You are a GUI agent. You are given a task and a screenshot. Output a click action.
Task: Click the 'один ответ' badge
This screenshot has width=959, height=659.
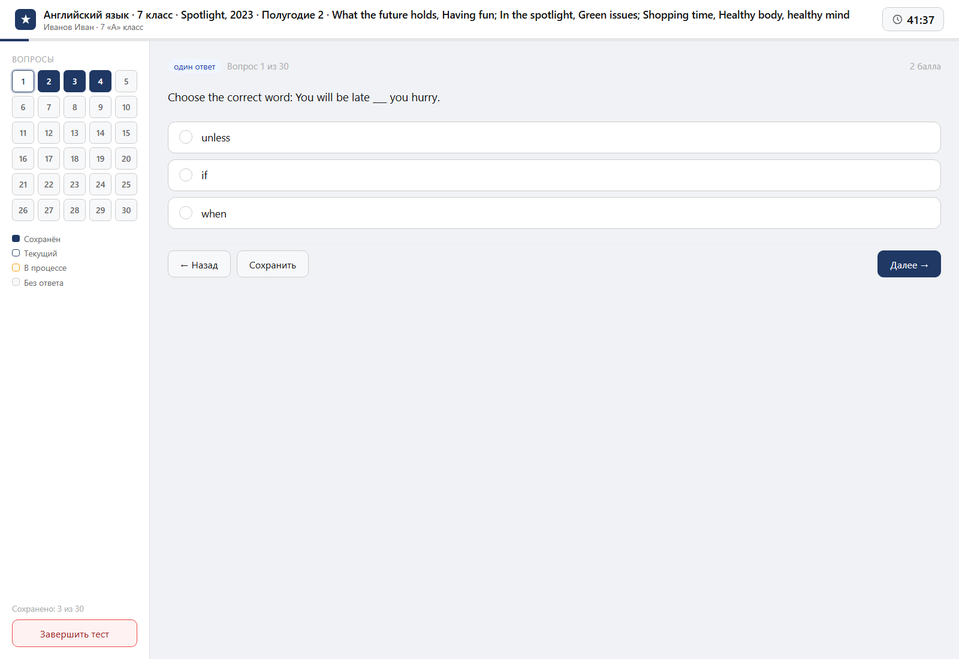click(x=194, y=66)
